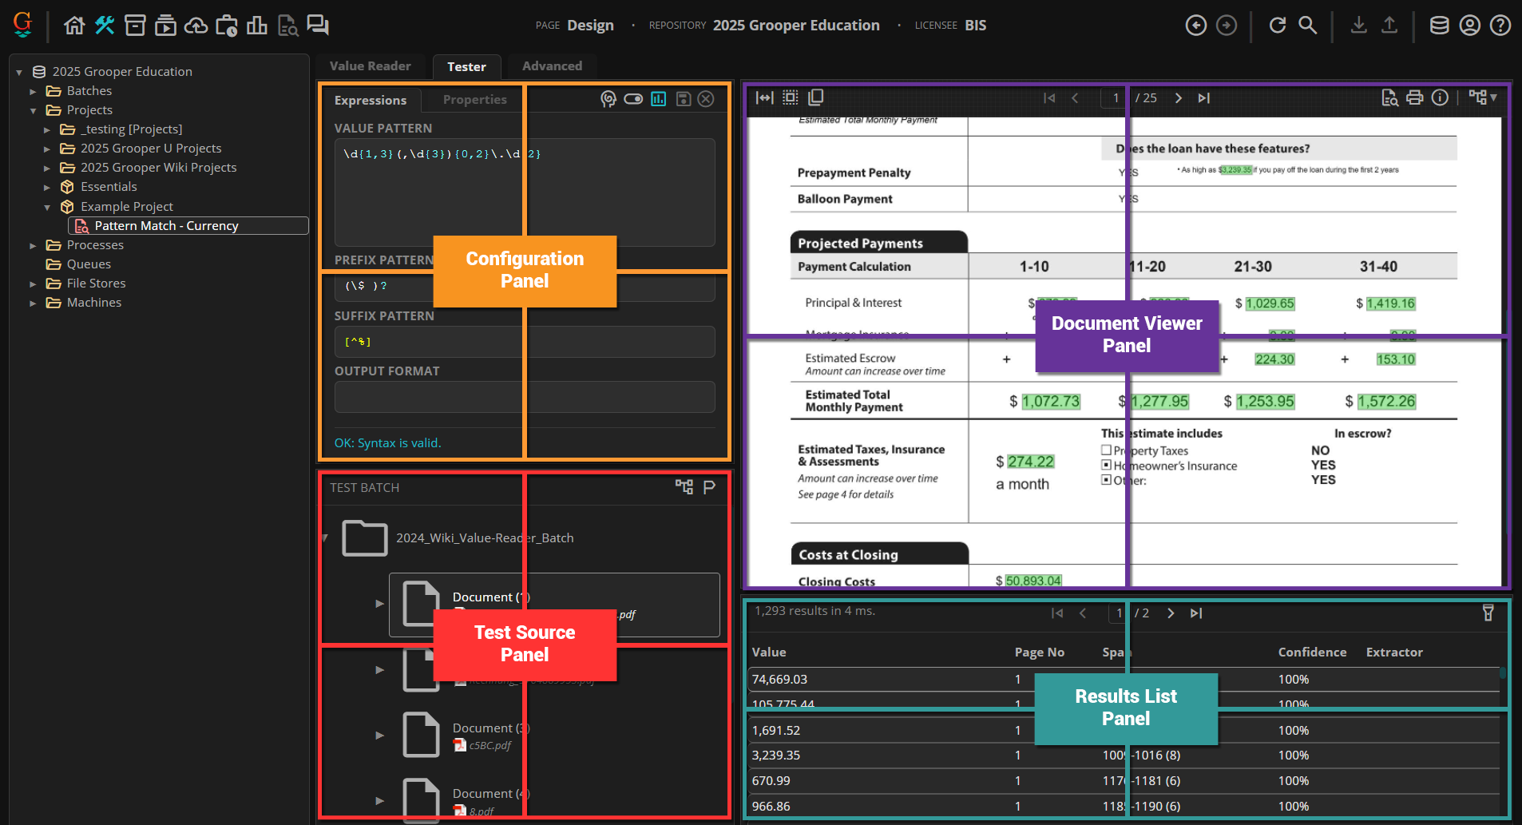Image resolution: width=1522 pixels, height=825 pixels.
Task: Click the refresh icon in top bar
Action: 1278,26
